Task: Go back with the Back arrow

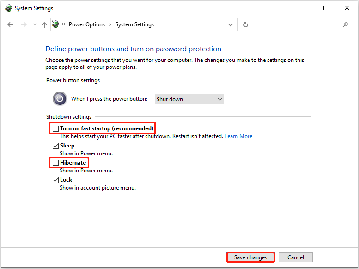Action: (x=10, y=24)
